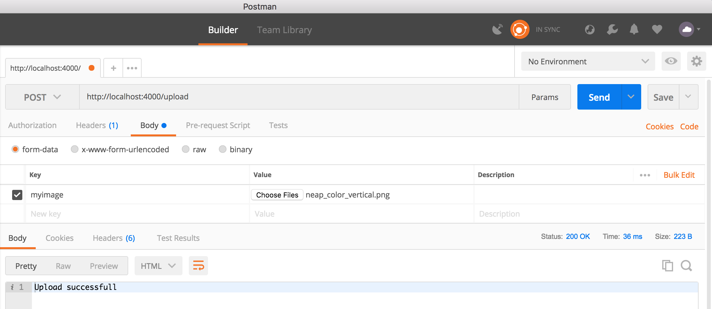This screenshot has height=309, width=712.
Task: Click the 223 B size value
Action: 683,236
